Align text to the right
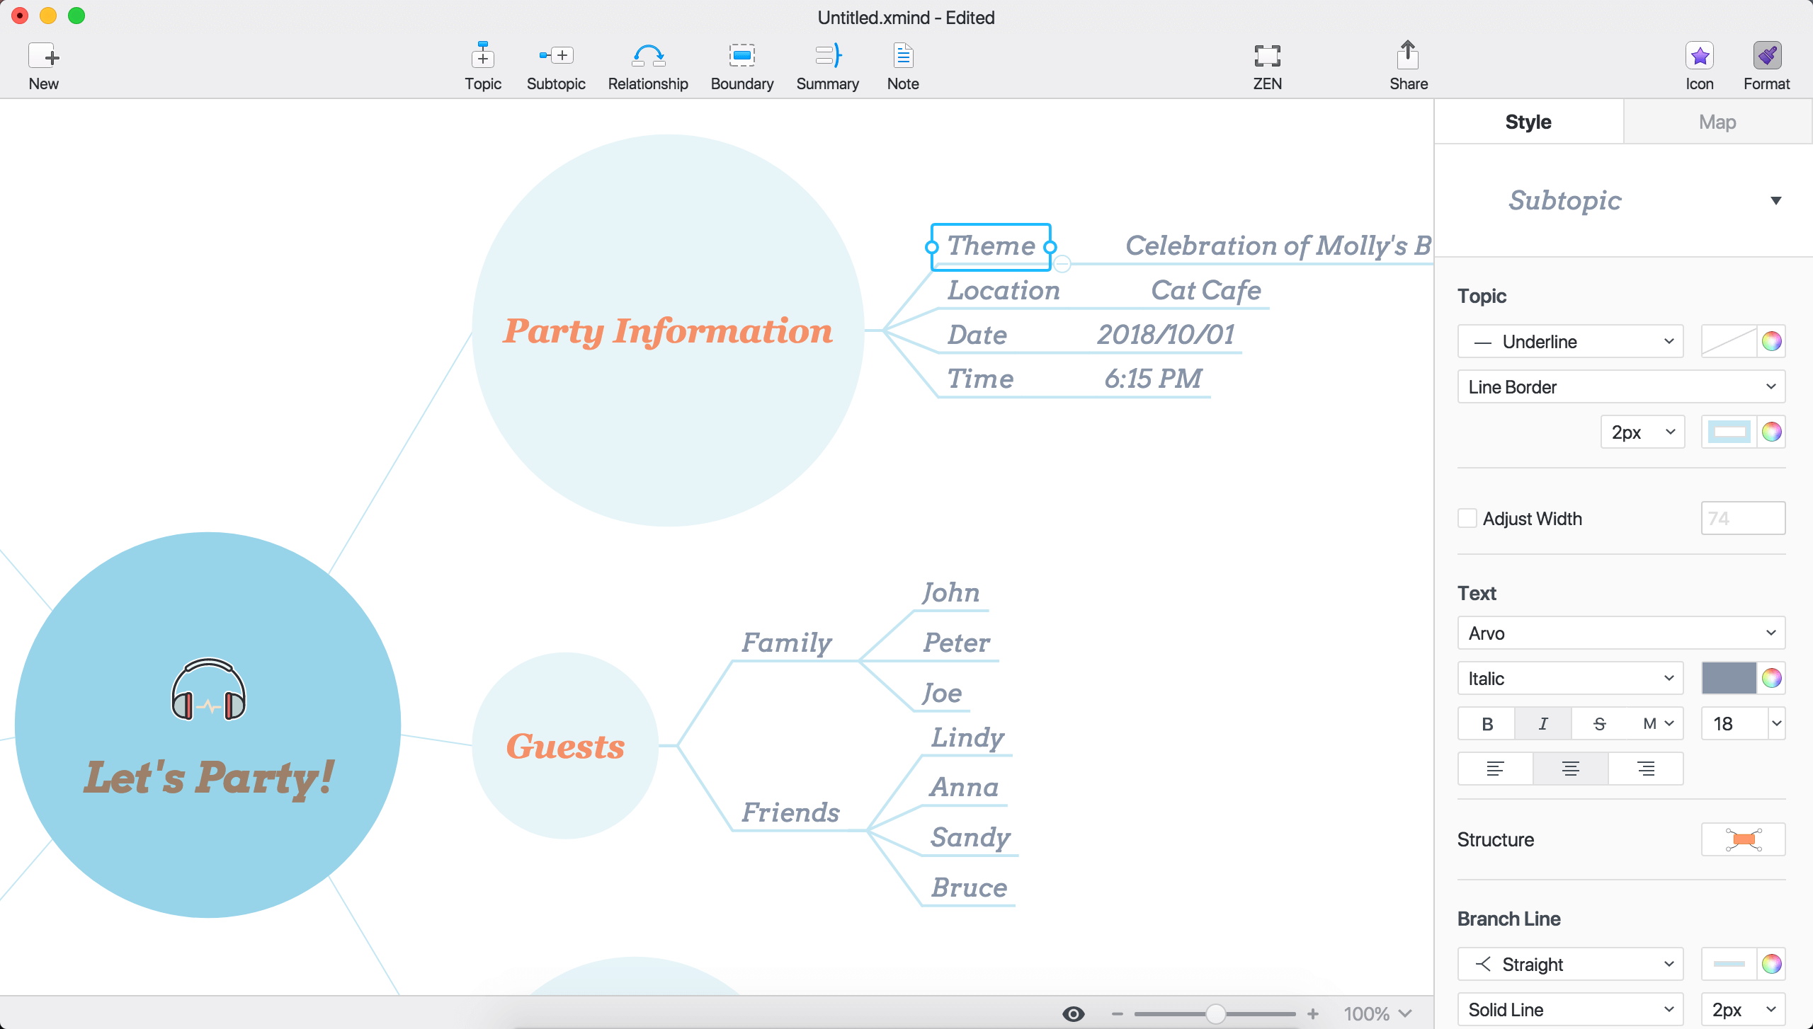This screenshot has width=1813, height=1029. click(1646, 769)
